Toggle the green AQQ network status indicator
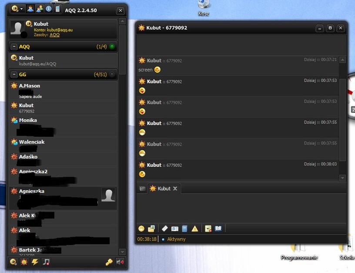Screen dimensions: 355x273 (x=112, y=47)
